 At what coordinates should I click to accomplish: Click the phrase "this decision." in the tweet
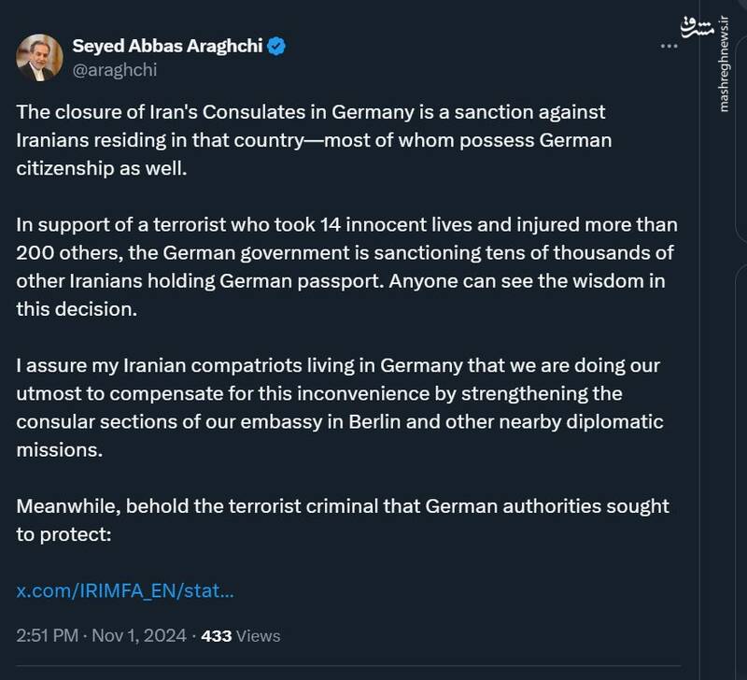[78, 309]
